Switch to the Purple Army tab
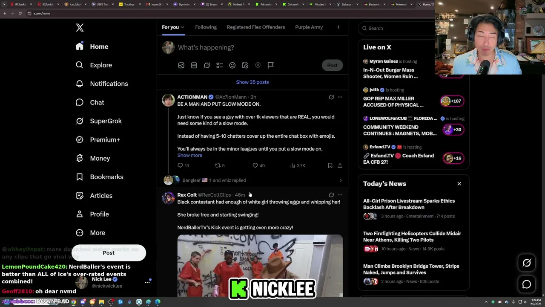Image resolution: width=545 pixels, height=307 pixels. pos(309,27)
